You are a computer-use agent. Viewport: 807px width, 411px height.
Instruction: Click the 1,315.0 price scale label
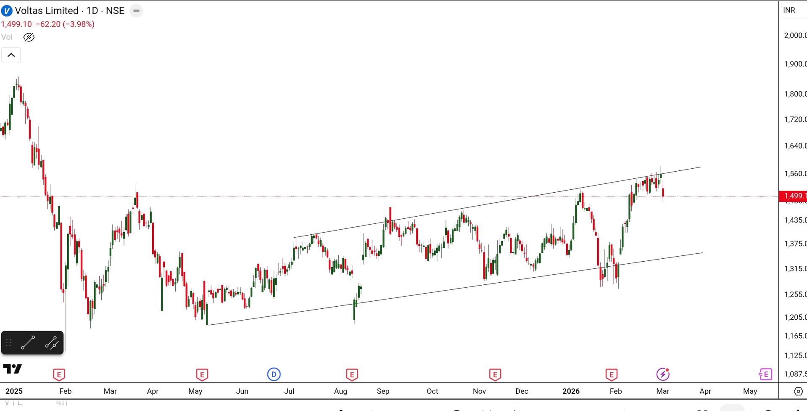pyautogui.click(x=795, y=269)
